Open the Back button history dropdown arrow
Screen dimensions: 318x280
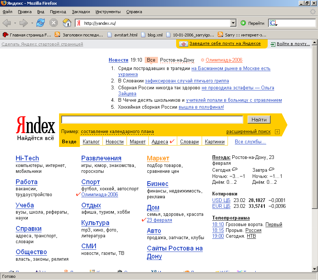(15, 23)
